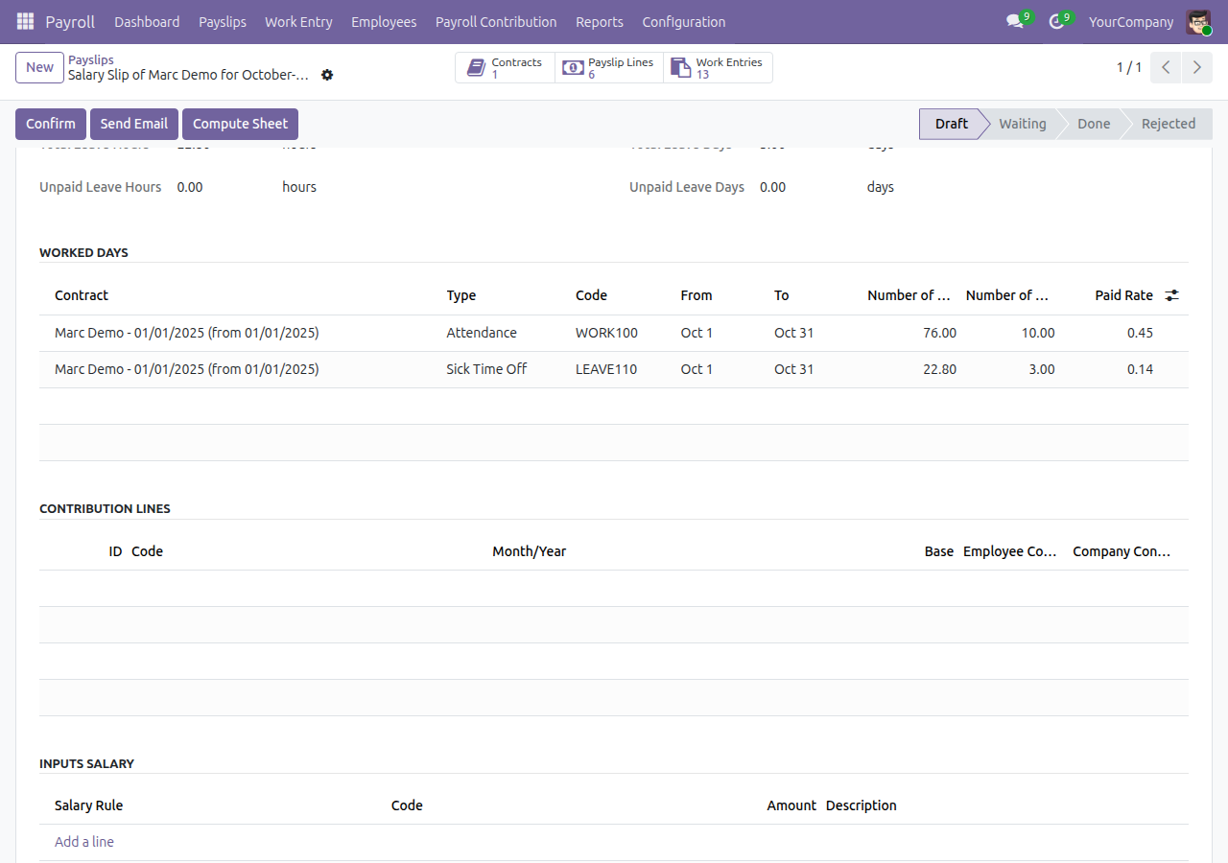Click the Compute Sheet button
This screenshot has width=1228, height=863.
click(240, 124)
